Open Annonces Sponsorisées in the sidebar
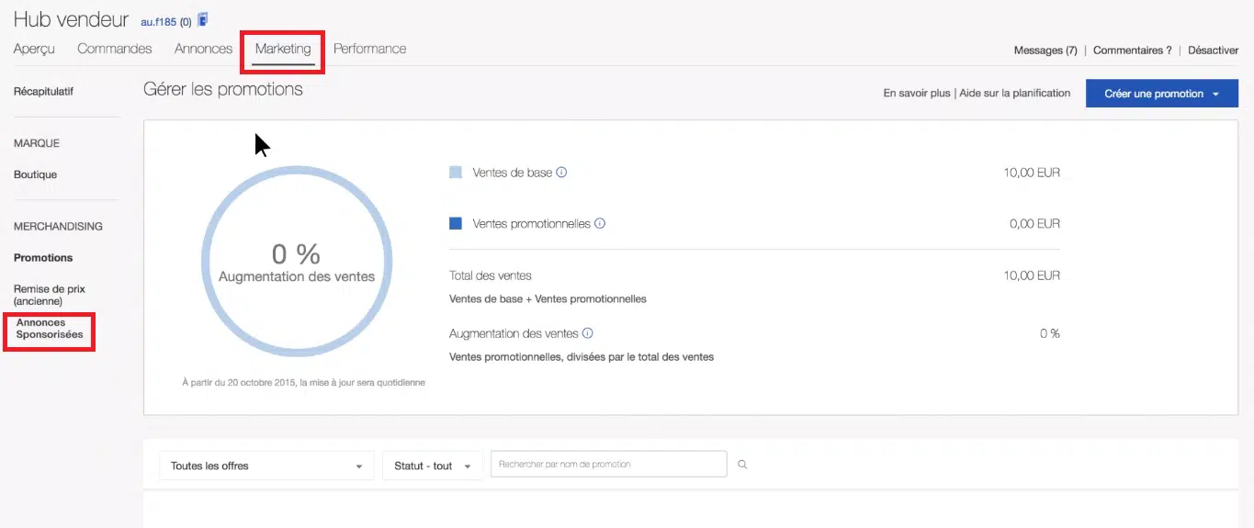 (x=50, y=329)
